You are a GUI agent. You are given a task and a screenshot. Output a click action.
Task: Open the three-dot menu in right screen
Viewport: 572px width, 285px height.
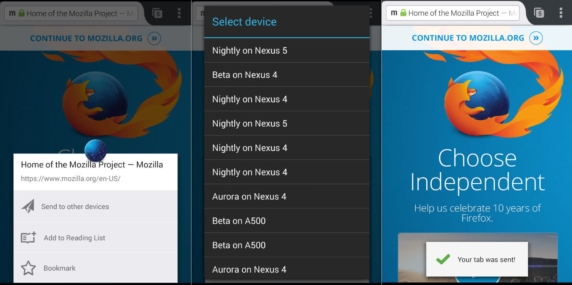click(561, 13)
